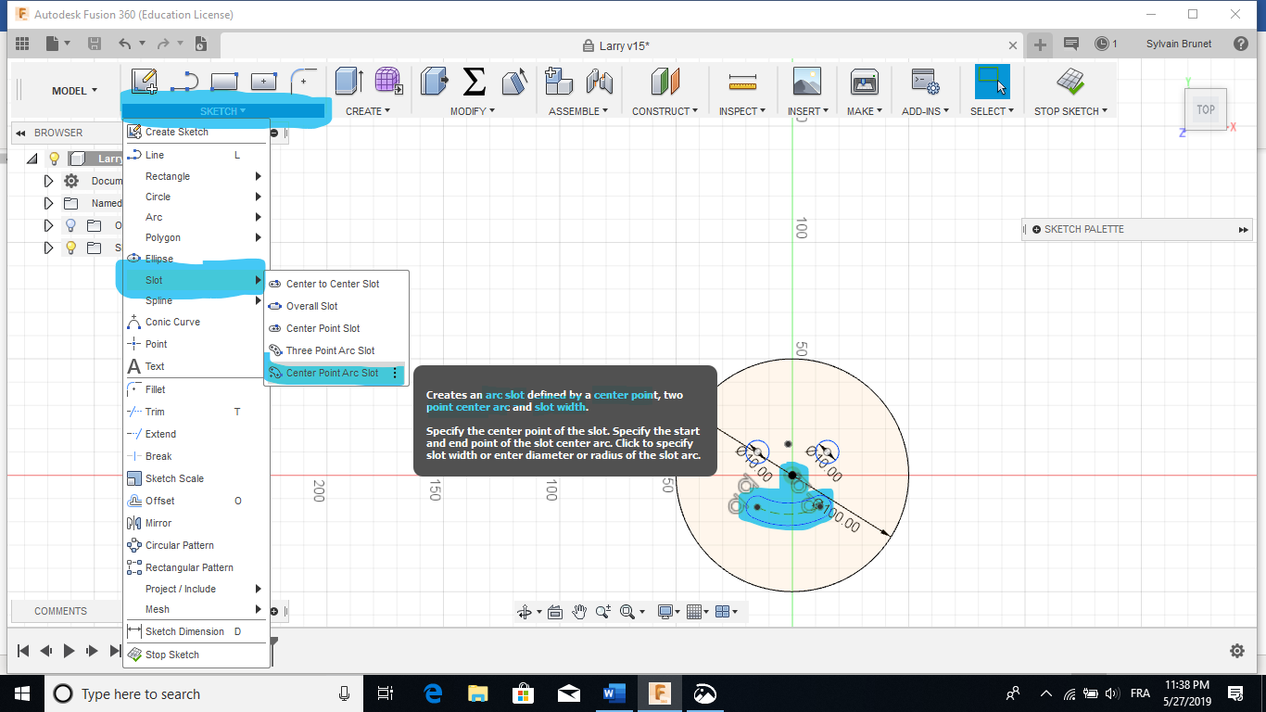Collapse the BROWSER panel with double arrows
The height and width of the screenshot is (712, 1266).
(x=20, y=133)
